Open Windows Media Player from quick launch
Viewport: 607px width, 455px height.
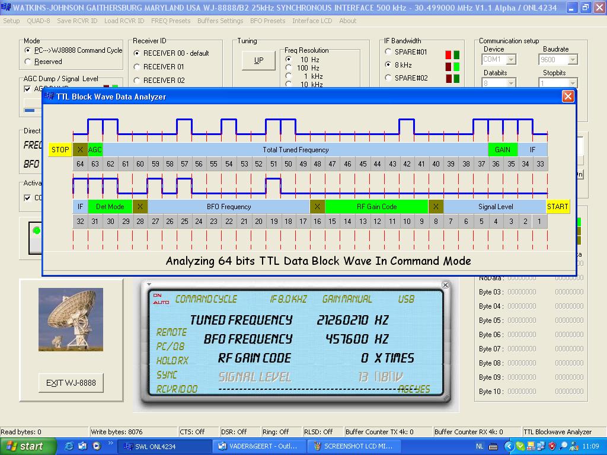97,446
